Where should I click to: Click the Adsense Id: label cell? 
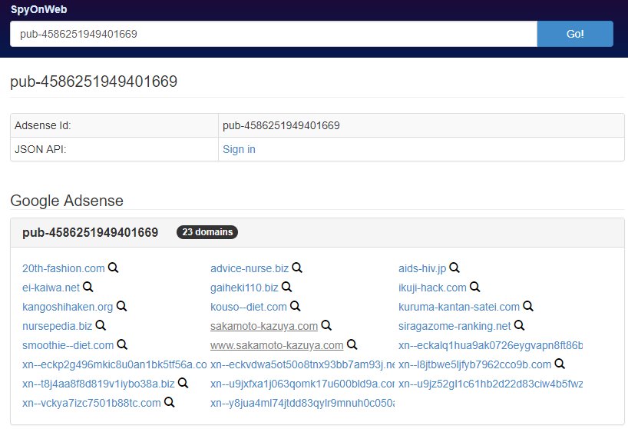[x=114, y=125]
